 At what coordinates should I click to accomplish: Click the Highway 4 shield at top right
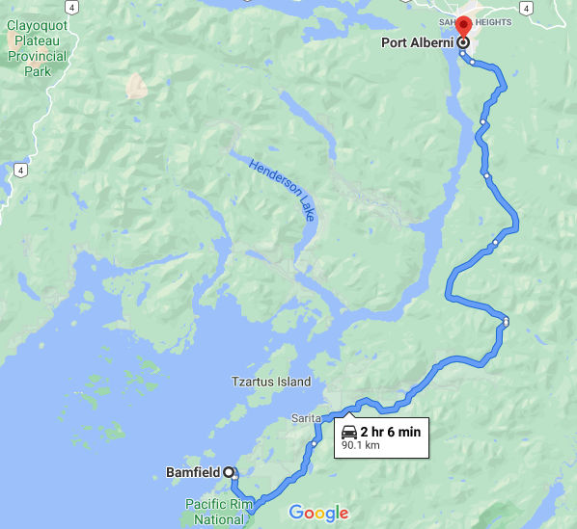(x=527, y=8)
